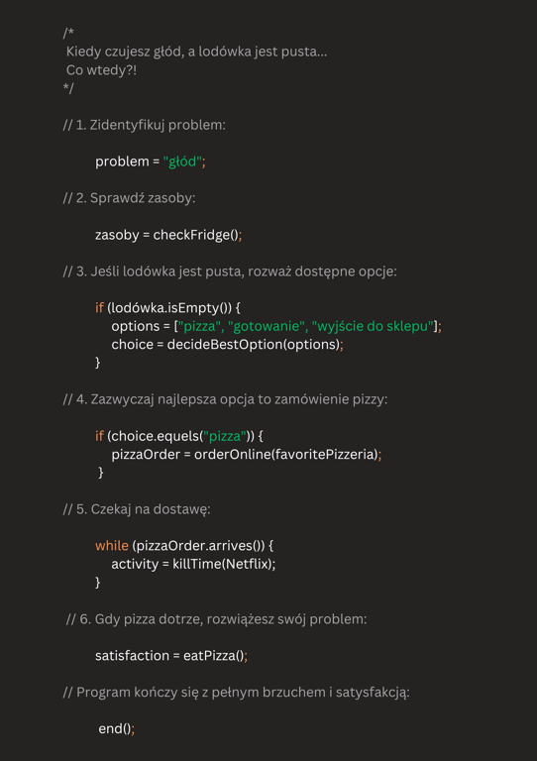Click the decideBestOption(options) call
Viewport: 537px width, 761px height.
click(x=254, y=345)
